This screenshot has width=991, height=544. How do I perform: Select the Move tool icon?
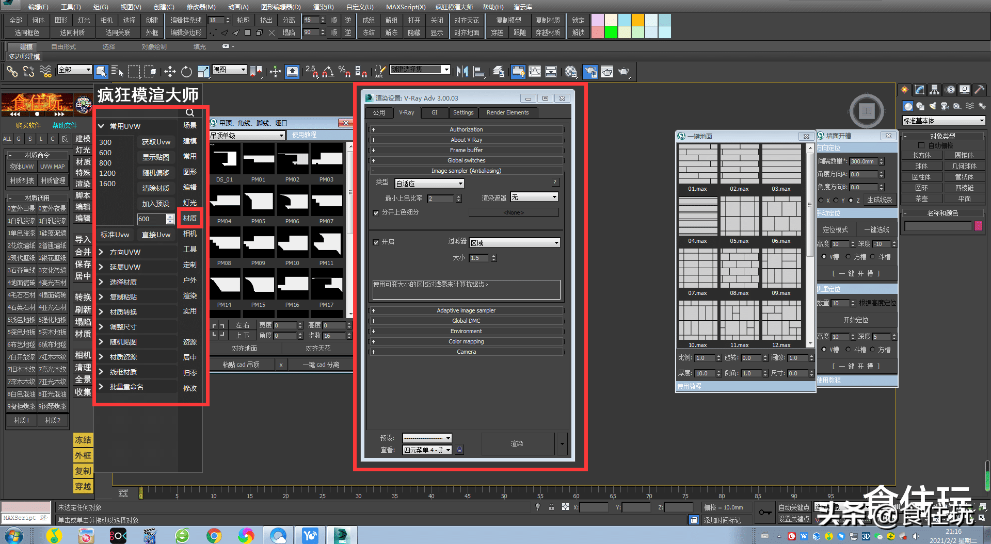coord(170,71)
